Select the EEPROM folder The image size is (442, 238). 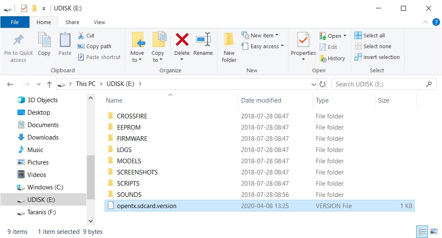pyautogui.click(x=129, y=127)
